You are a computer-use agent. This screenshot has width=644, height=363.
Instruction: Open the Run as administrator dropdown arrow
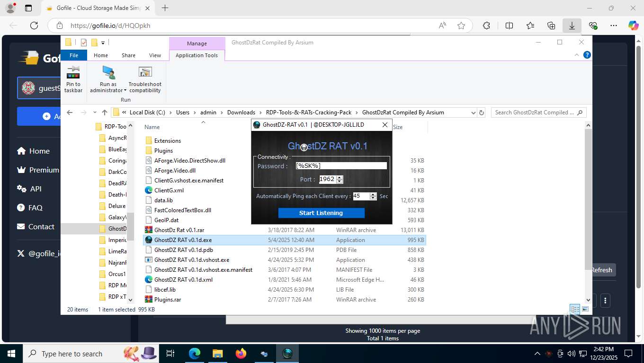point(125,90)
